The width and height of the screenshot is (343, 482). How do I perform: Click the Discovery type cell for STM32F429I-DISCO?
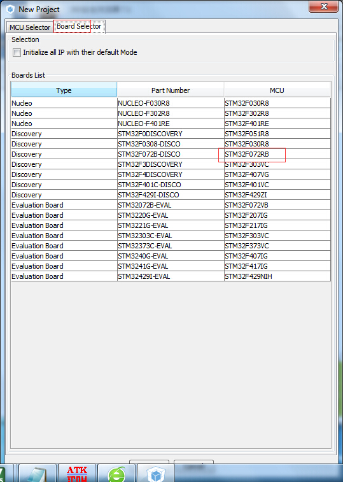(64, 195)
